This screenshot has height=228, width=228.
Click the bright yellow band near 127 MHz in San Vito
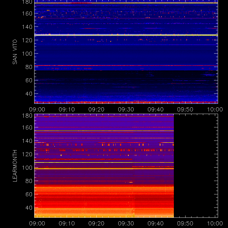(126, 35)
